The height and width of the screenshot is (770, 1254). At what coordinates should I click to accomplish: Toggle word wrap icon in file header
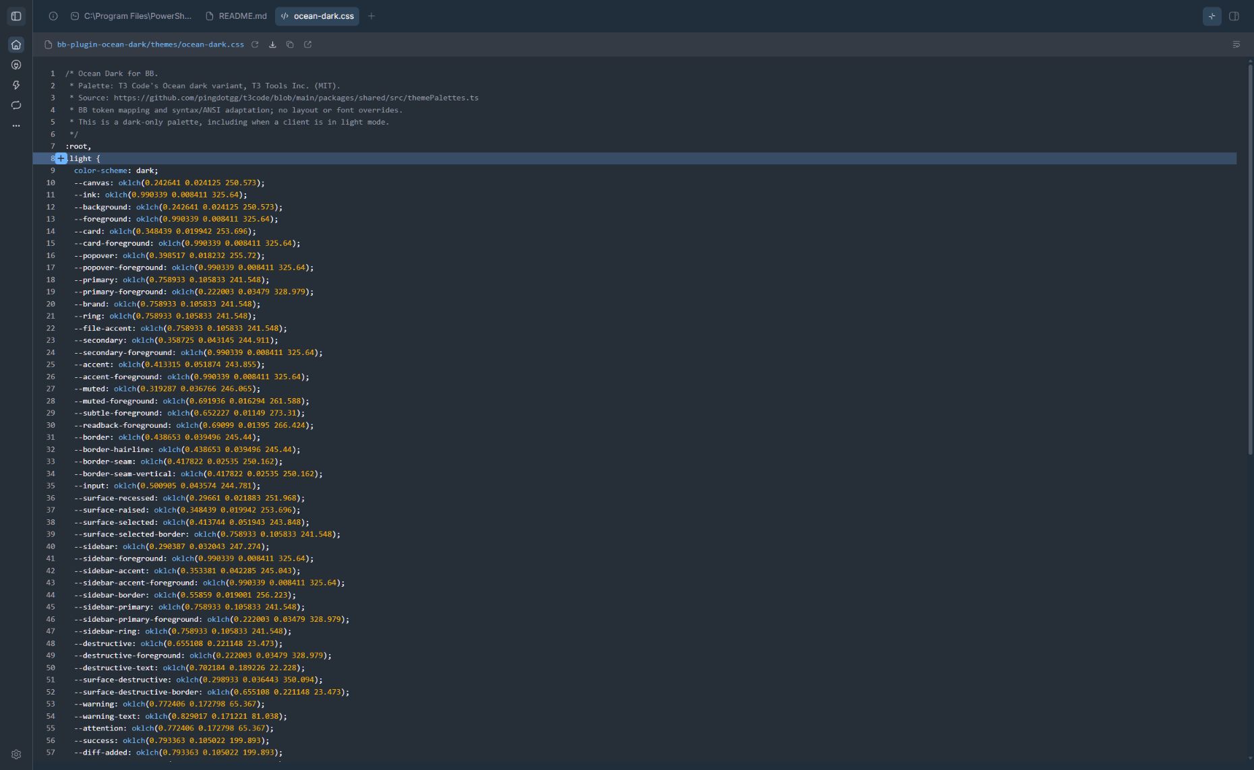pos(1236,44)
